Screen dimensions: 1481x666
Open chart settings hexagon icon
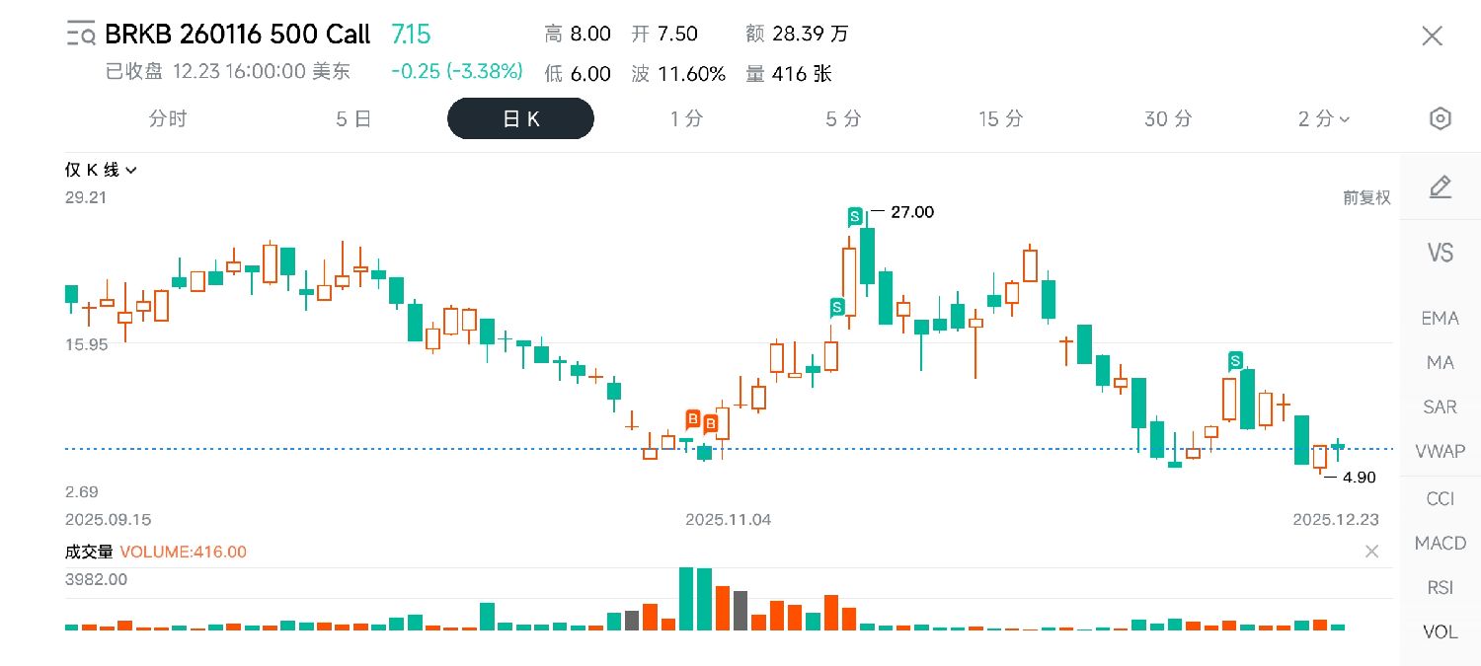[x=1440, y=119]
